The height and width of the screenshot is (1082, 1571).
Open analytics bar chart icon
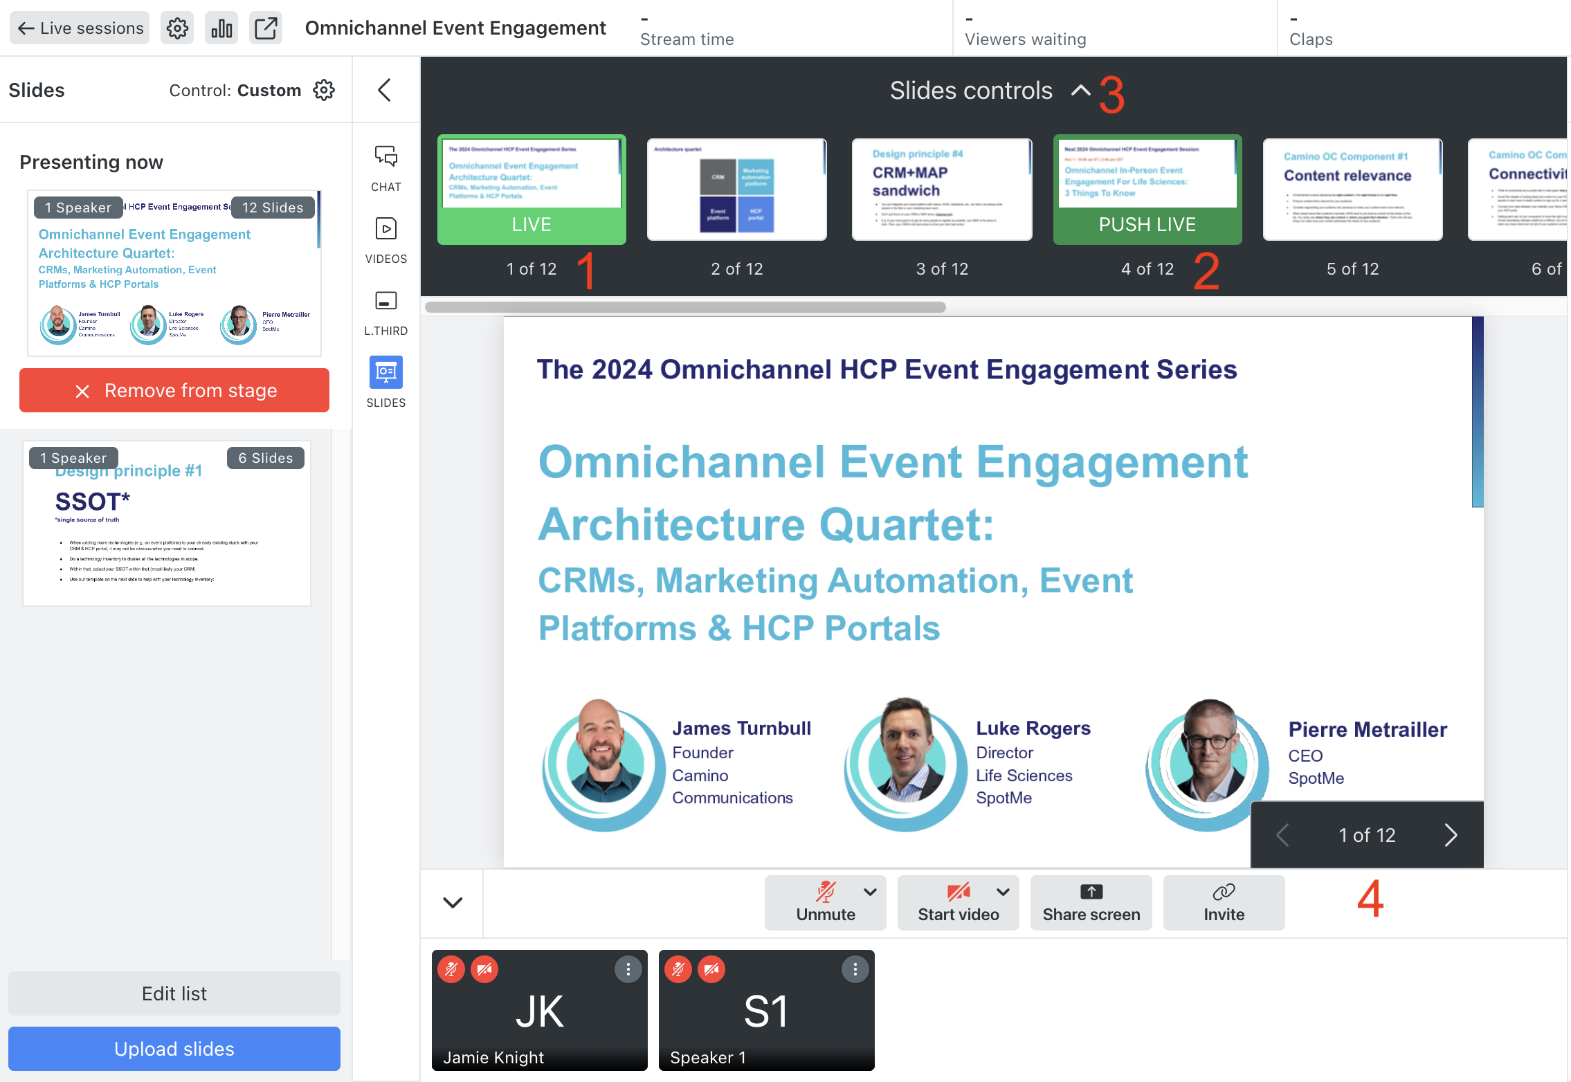pos(221,28)
